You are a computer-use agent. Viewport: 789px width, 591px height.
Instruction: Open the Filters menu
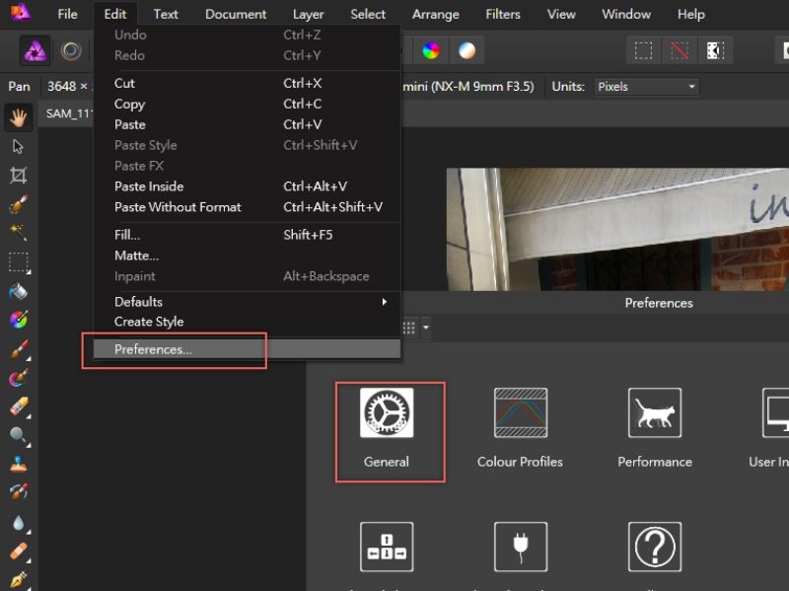(x=503, y=14)
